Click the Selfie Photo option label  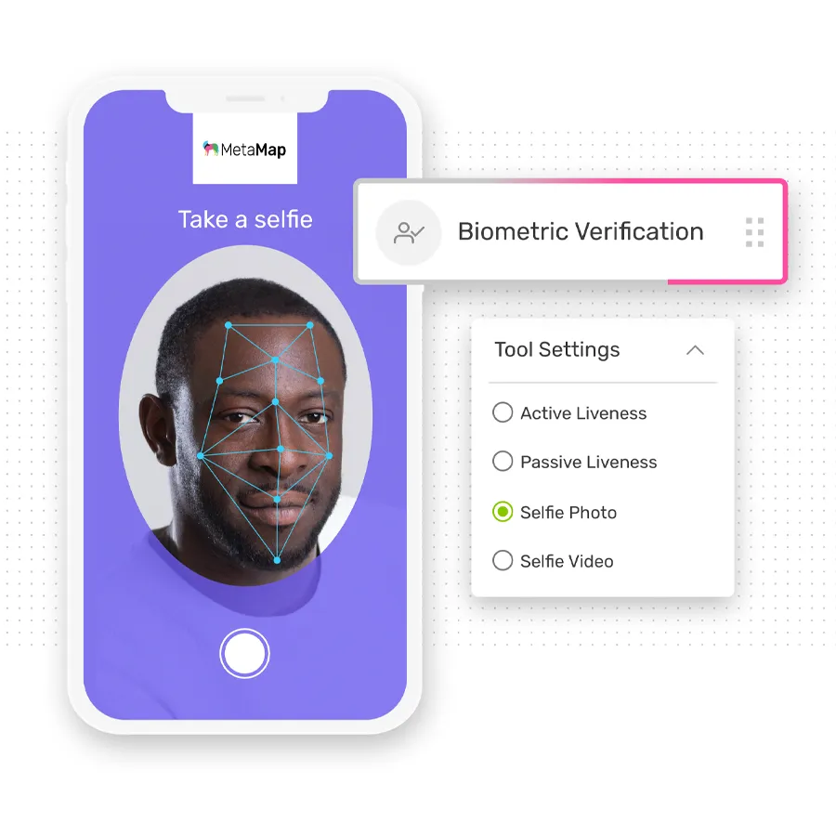point(568,513)
